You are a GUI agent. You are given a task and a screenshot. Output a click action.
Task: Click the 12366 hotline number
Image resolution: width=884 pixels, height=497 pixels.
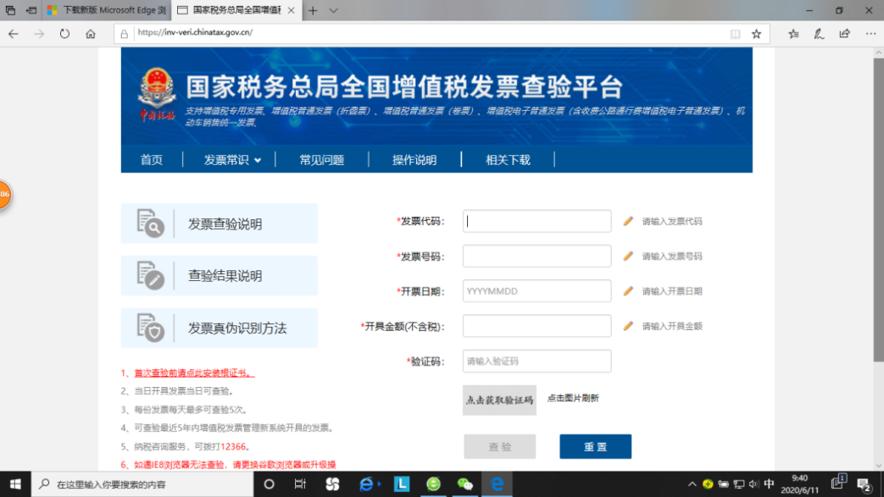[x=233, y=447]
